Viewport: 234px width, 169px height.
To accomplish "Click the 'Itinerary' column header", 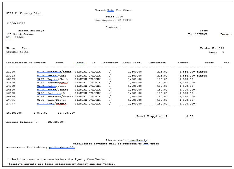I will [x=110, y=63].
